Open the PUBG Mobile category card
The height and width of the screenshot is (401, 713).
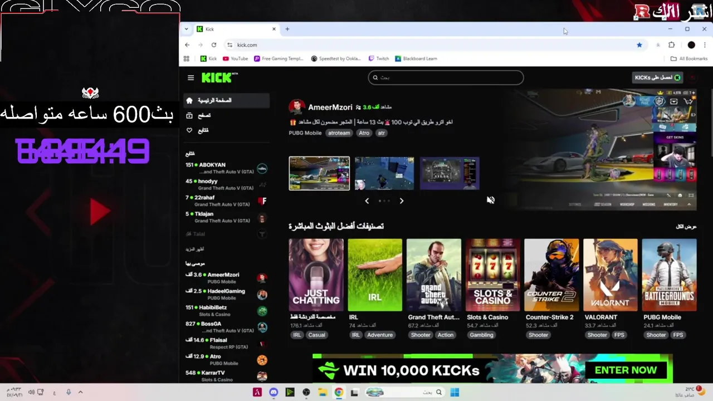click(x=669, y=275)
